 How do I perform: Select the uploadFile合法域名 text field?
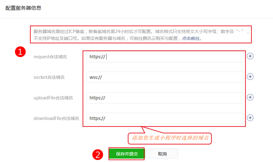[165, 98]
